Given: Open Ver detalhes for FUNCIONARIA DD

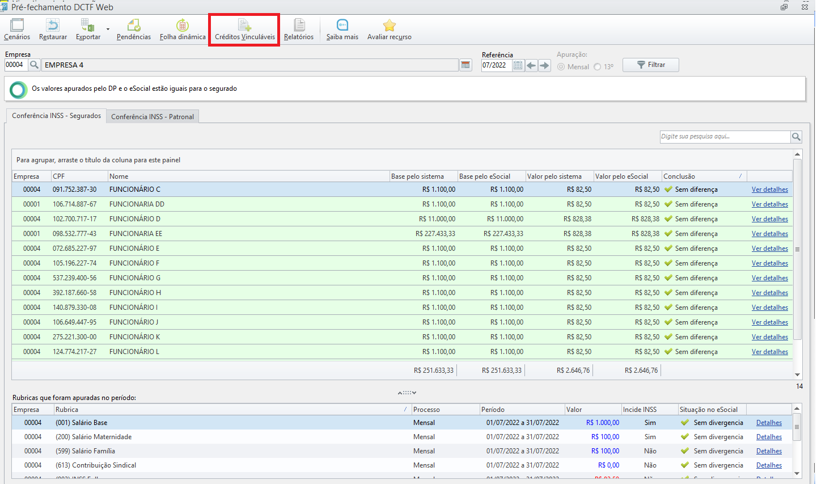Looking at the screenshot, I should (769, 204).
